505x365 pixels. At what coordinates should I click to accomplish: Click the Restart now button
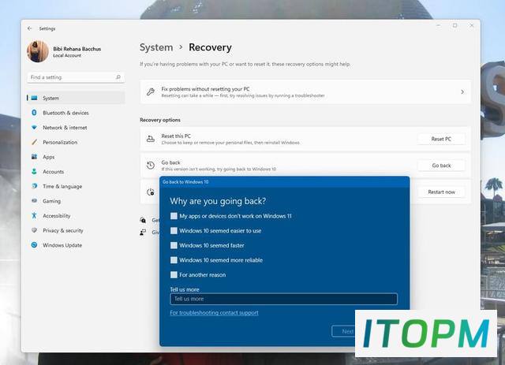coord(441,192)
